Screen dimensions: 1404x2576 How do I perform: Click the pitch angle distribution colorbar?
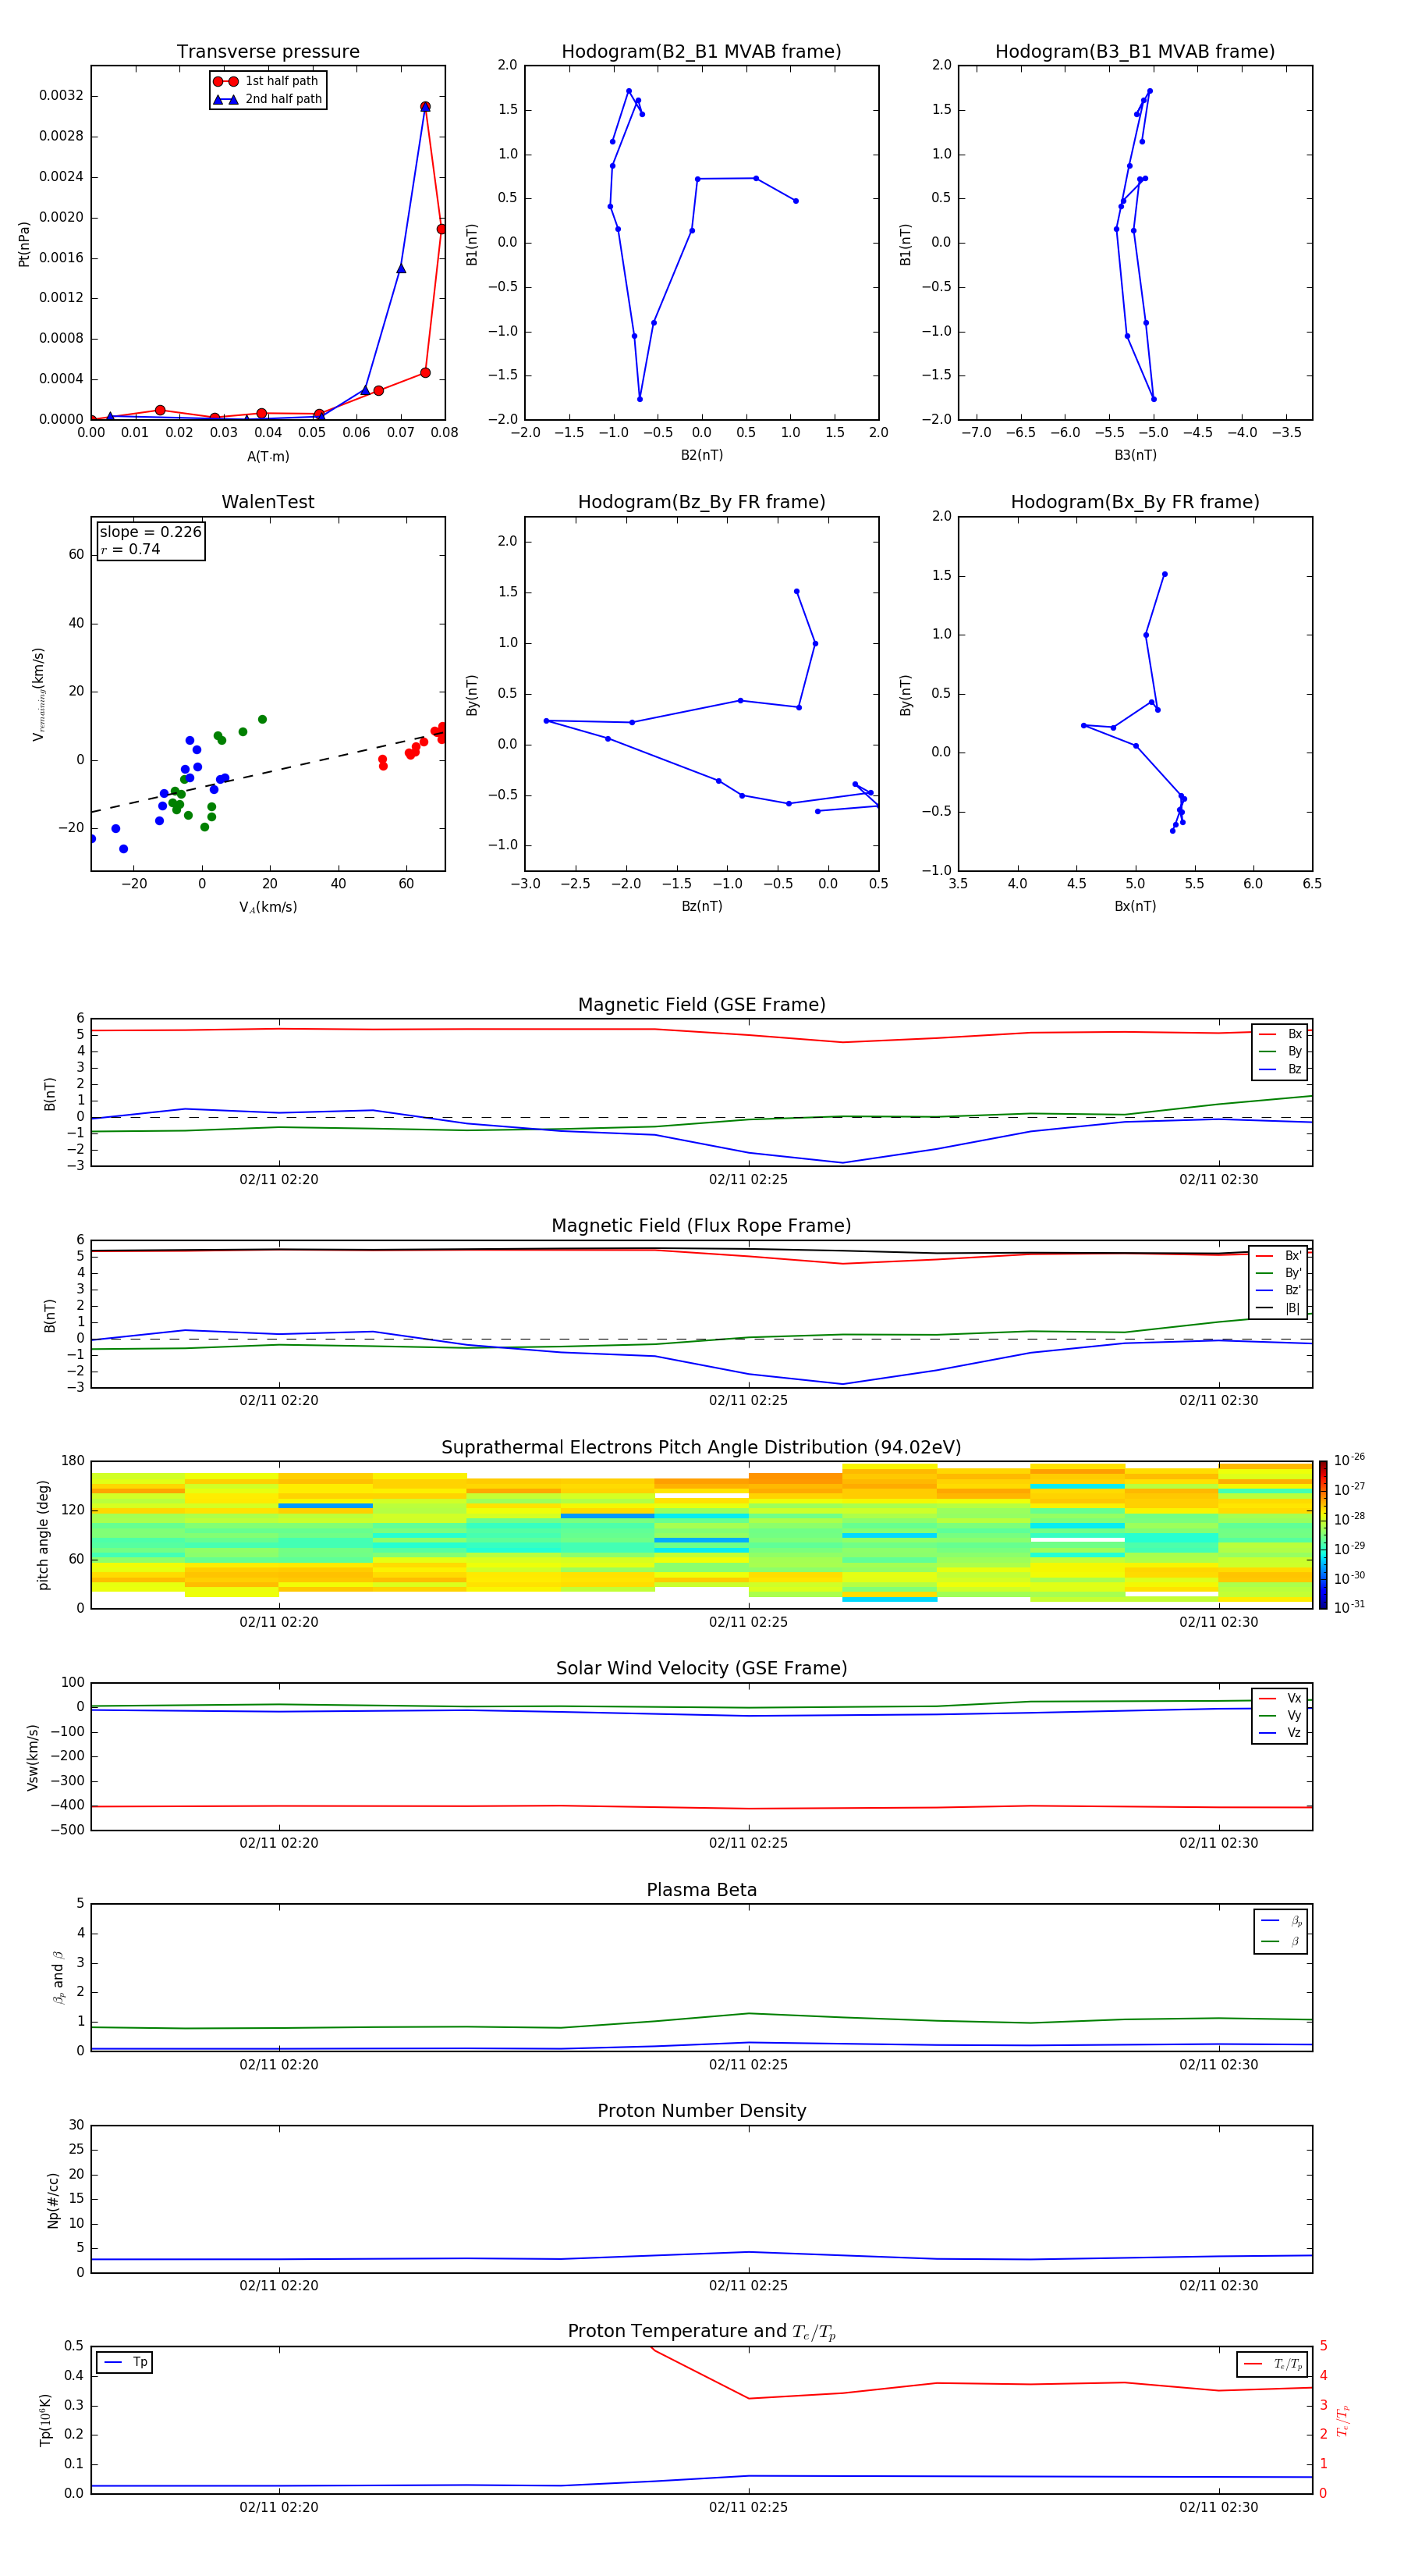[1323, 1535]
